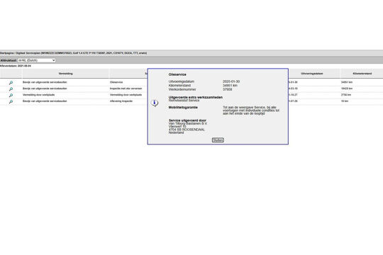Click the Vermelding door werkplaats first-column cell

click(38, 95)
